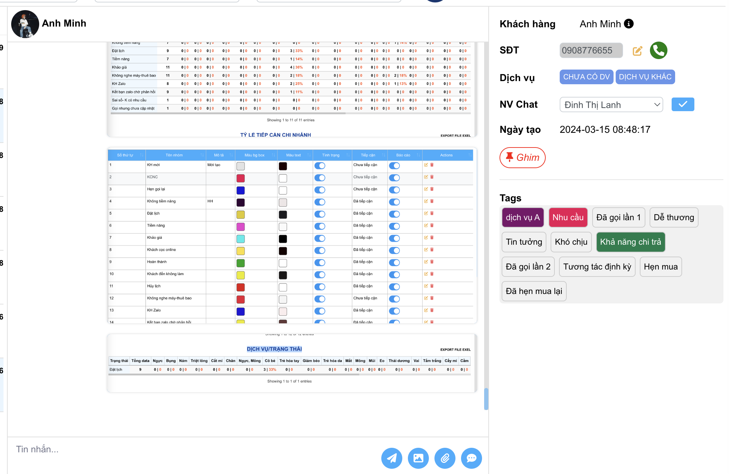Select the Đã gọi lần 1 tag
Screen dimensions: 729x474
[x=618, y=217]
